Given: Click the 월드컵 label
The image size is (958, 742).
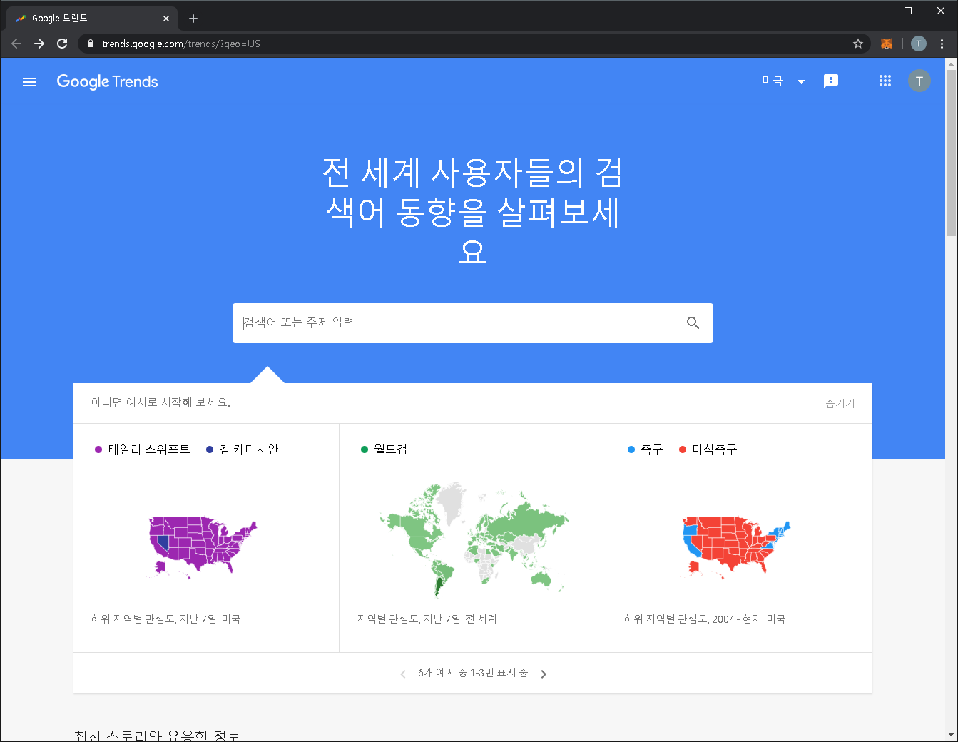Looking at the screenshot, I should [390, 449].
